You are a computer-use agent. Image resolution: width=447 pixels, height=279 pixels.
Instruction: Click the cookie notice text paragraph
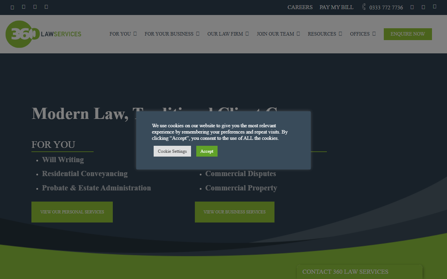(220, 132)
